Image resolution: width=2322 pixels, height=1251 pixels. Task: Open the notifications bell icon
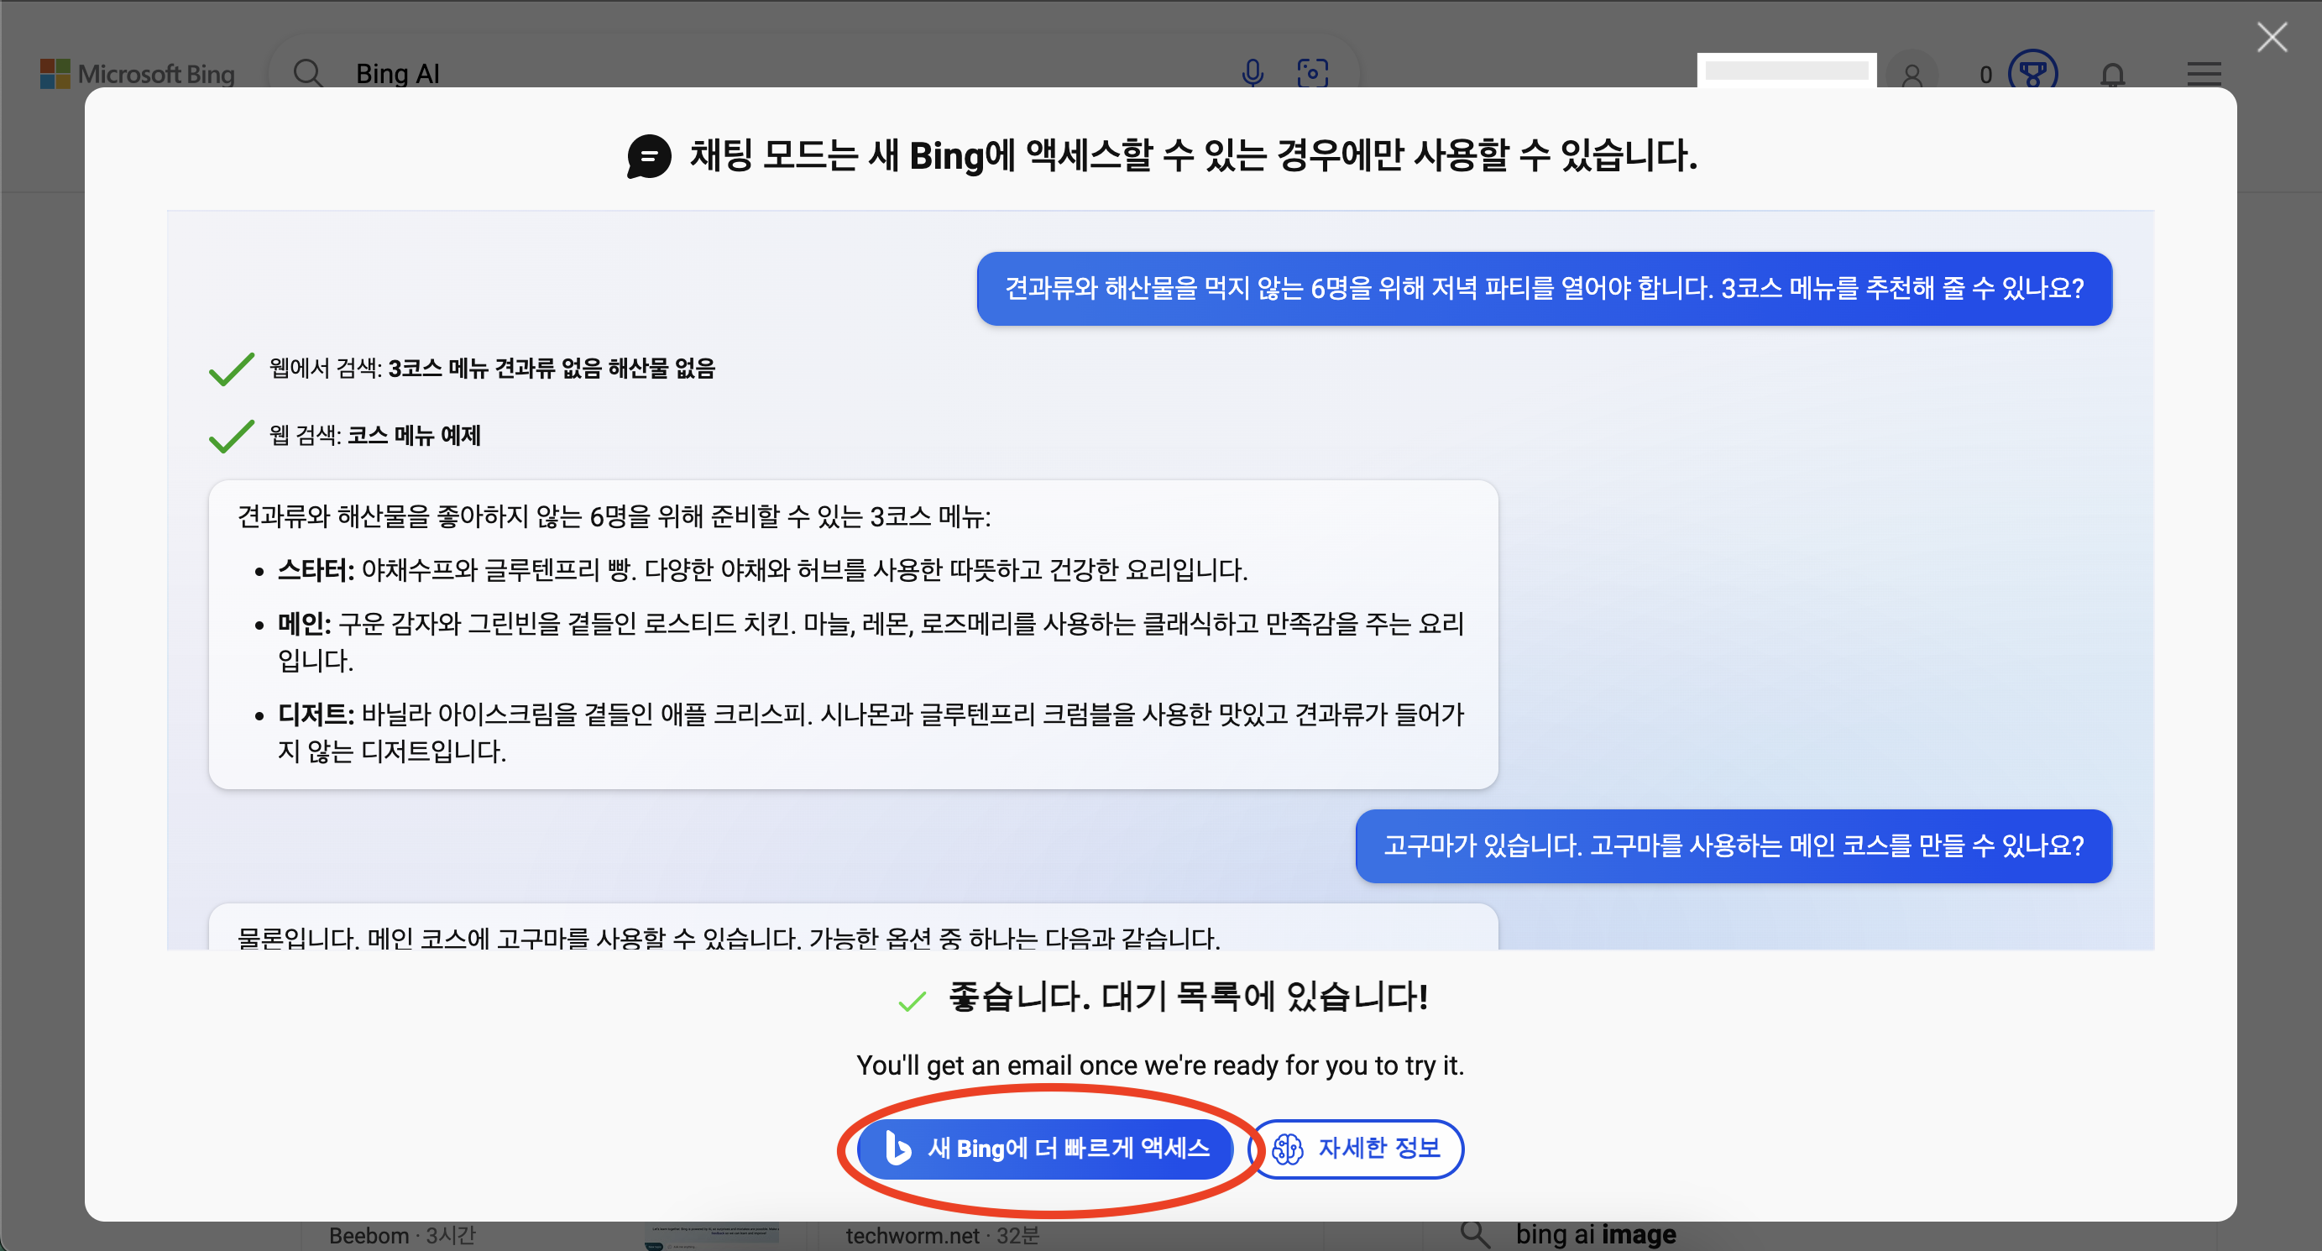[2113, 74]
